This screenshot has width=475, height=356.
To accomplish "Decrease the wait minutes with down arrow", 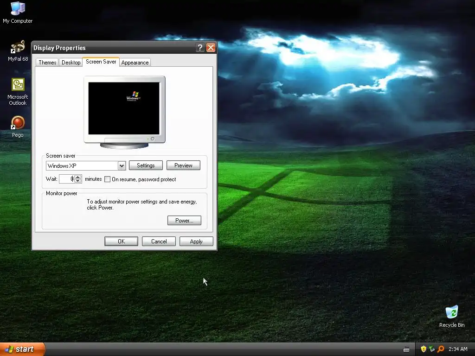I will 78,181.
